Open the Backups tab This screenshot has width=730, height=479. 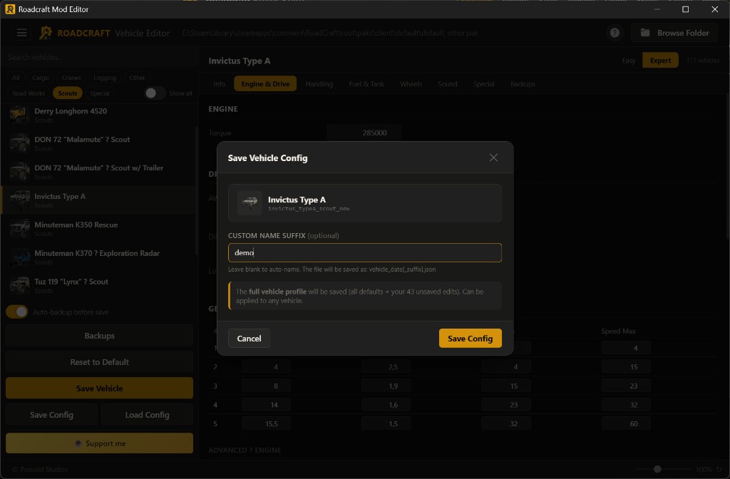(x=523, y=84)
